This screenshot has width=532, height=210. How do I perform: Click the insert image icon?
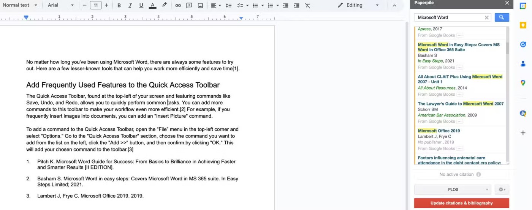[x=200, y=5]
